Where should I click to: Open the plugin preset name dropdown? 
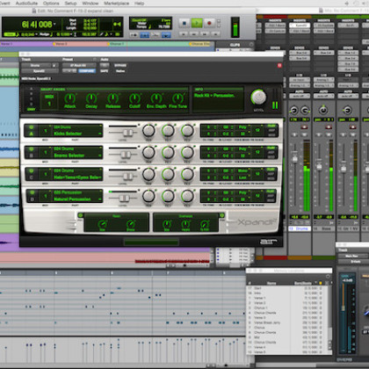coord(78,65)
